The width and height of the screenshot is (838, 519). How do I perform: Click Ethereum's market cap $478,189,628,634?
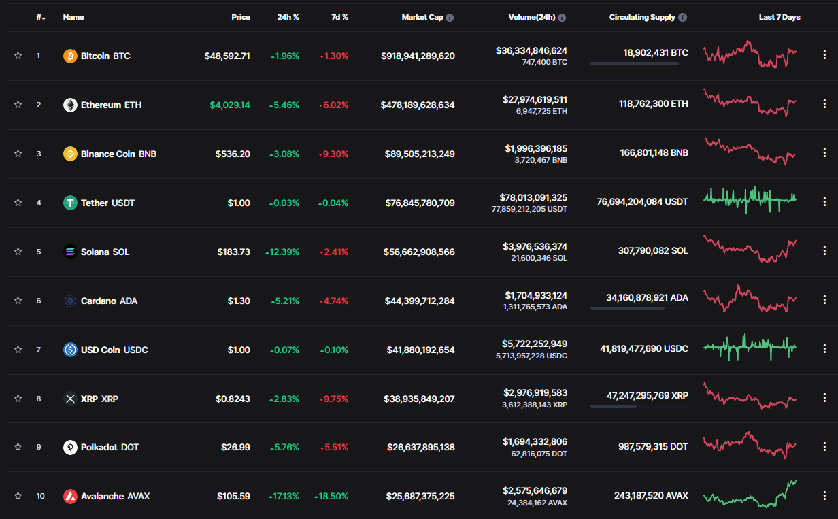(x=418, y=105)
